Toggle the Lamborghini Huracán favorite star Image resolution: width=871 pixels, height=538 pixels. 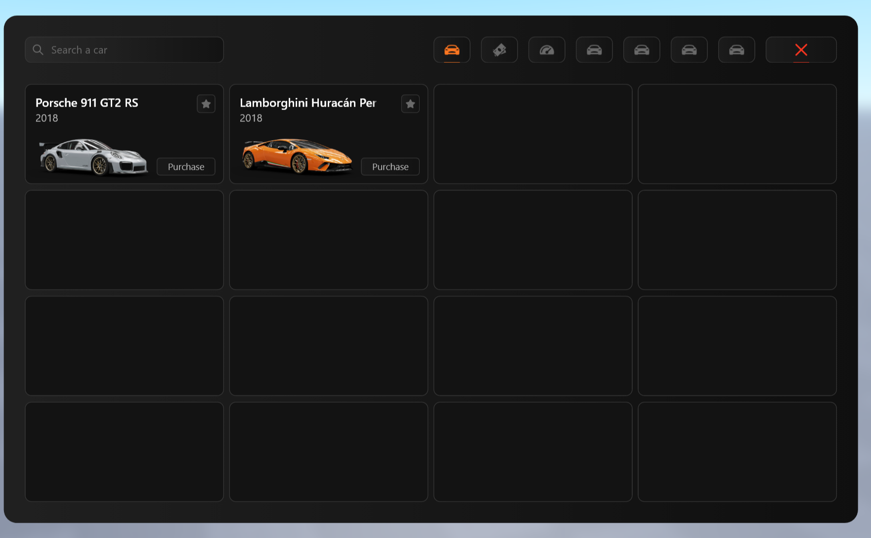(410, 104)
